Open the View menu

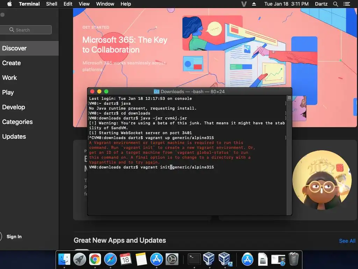pos(84,4)
